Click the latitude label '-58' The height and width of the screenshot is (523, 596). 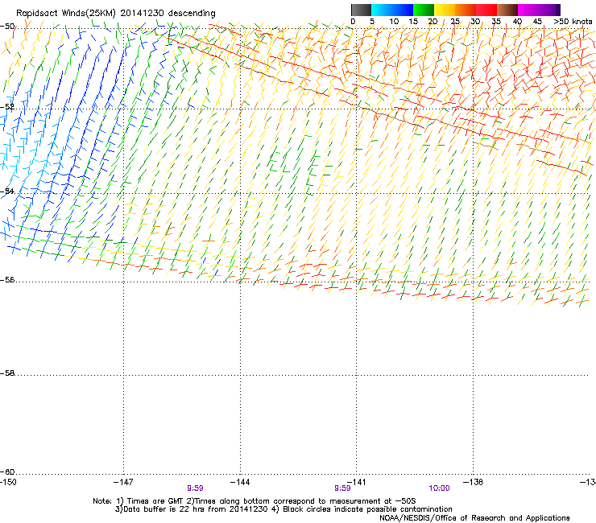tap(7, 373)
